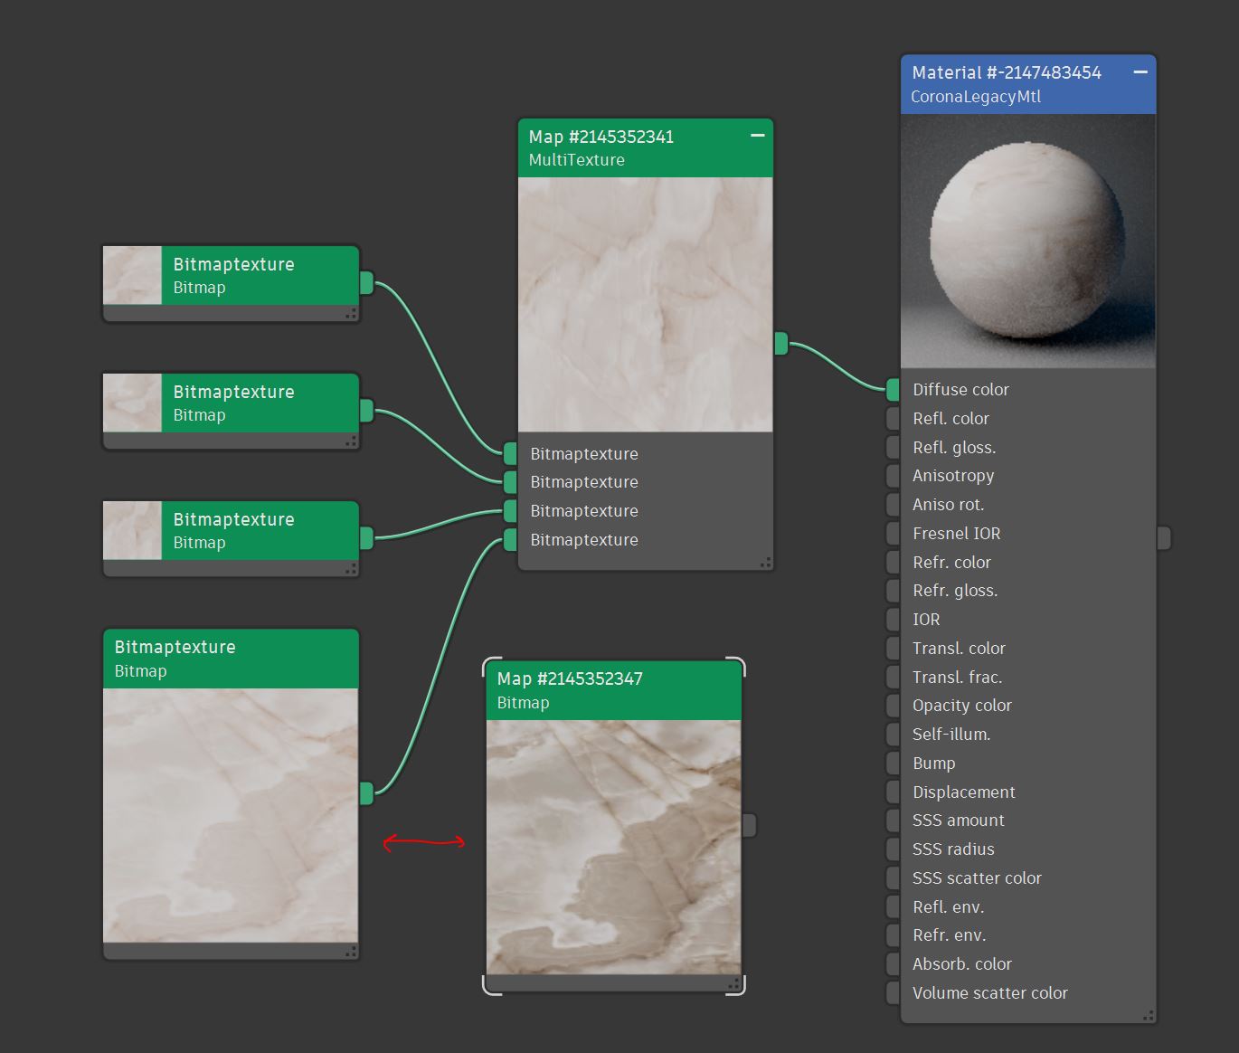Click the CoronaLegacyMtl material output socket
Screen dimensions: 1239x1053
pyautogui.click(x=1165, y=537)
